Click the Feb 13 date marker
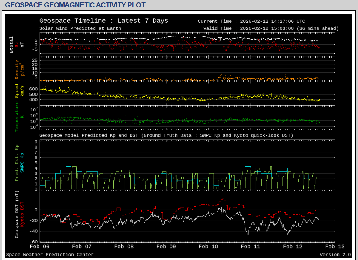Screen dimensions: 358x260 pos(335,247)
